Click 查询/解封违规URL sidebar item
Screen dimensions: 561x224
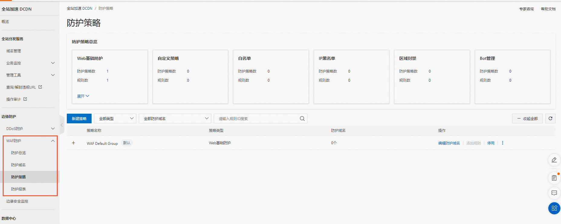[x=21, y=87]
